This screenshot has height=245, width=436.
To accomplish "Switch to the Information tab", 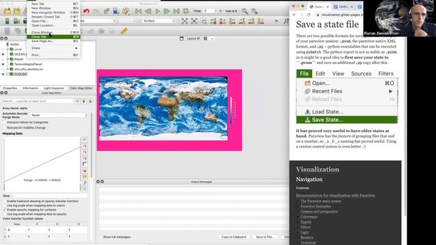I will pyautogui.click(x=30, y=88).
